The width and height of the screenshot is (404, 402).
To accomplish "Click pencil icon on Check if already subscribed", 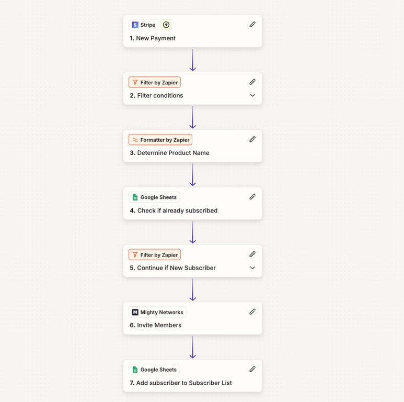I will coord(252,197).
